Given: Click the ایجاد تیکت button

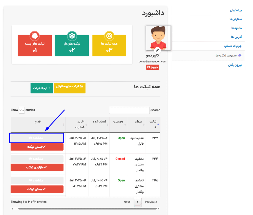Looking at the screenshot, I should pyautogui.click(x=42, y=88).
